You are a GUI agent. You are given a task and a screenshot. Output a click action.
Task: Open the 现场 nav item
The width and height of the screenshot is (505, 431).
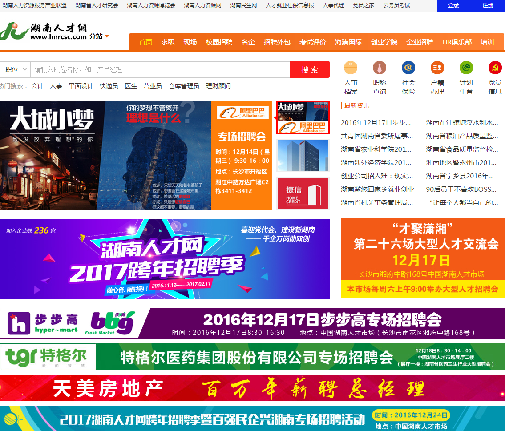190,42
